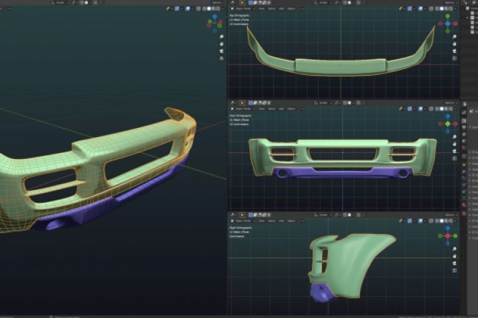Image resolution: width=478 pixels, height=318 pixels.
Task: Open Select menu in Front Orthographic viewport
Action: click(x=272, y=109)
